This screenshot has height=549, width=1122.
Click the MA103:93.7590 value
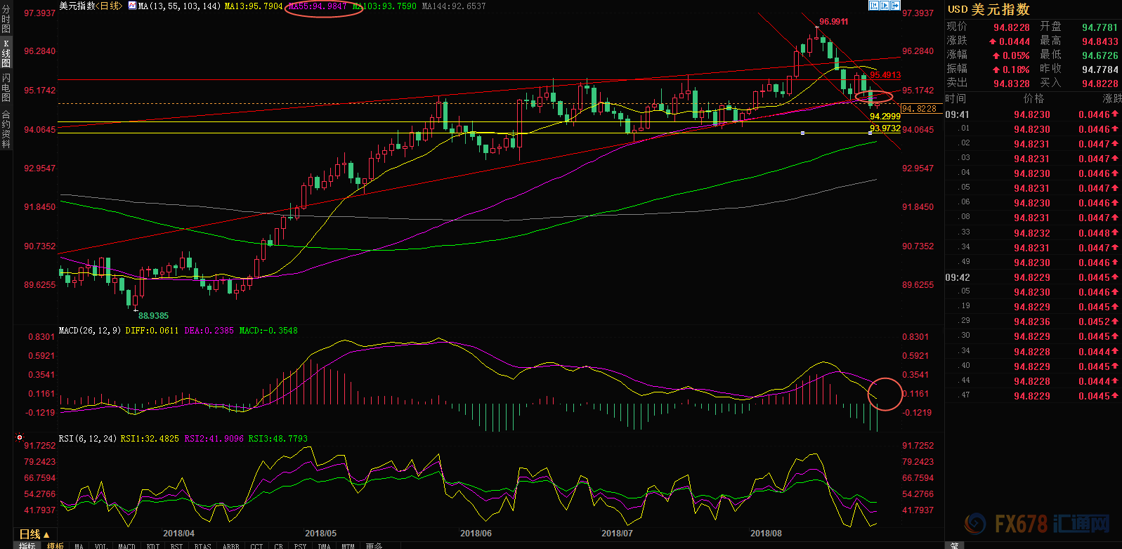pyautogui.click(x=384, y=6)
